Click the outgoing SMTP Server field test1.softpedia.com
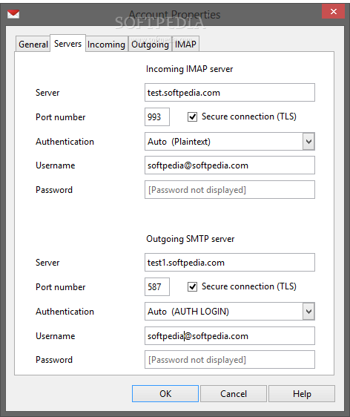 pyautogui.click(x=230, y=263)
